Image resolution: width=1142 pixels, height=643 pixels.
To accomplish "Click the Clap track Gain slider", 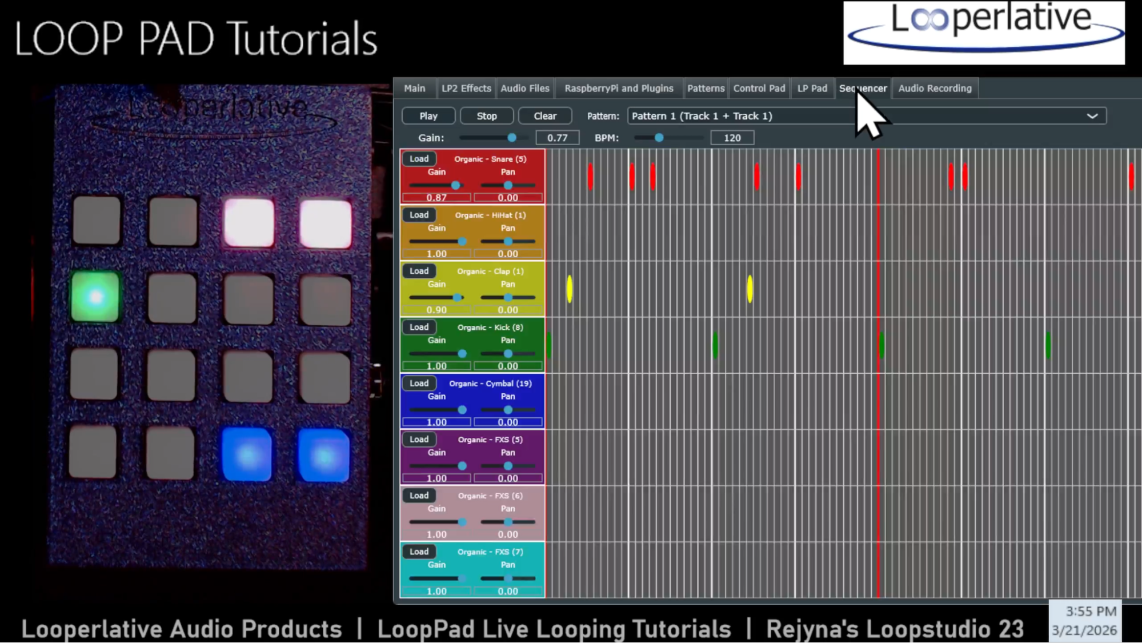I will tap(436, 297).
